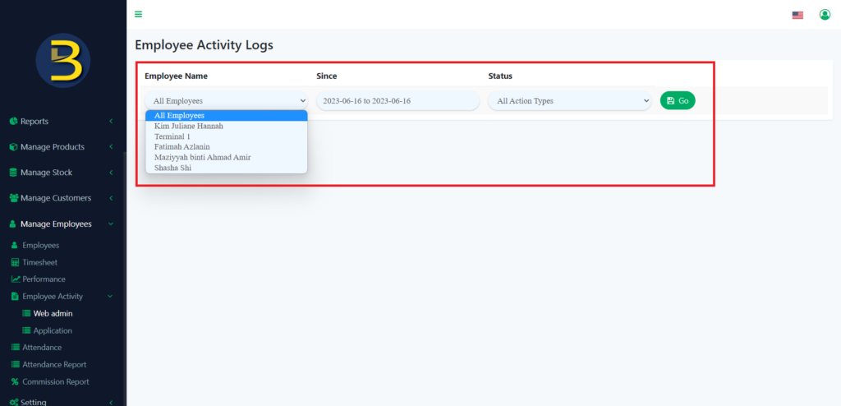Click the Timesheet calculator icon
The width and height of the screenshot is (841, 406).
pos(15,262)
